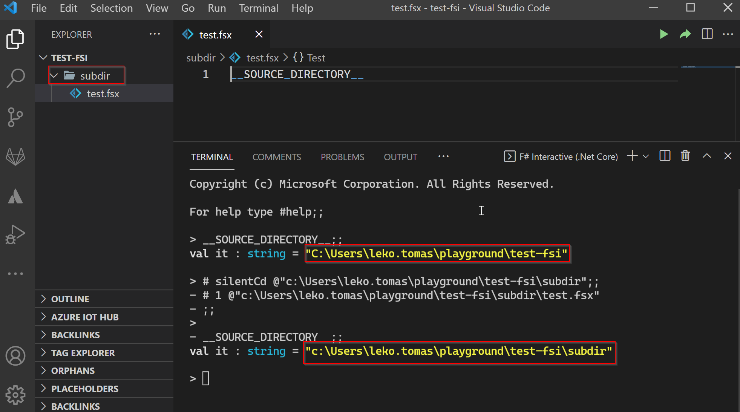Select test.fsx in the explorer

click(103, 93)
